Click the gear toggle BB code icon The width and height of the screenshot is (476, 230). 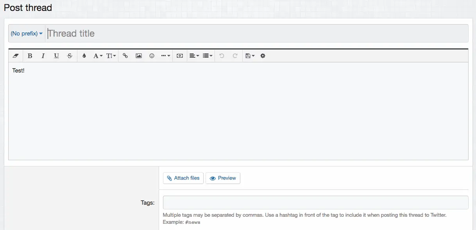263,56
